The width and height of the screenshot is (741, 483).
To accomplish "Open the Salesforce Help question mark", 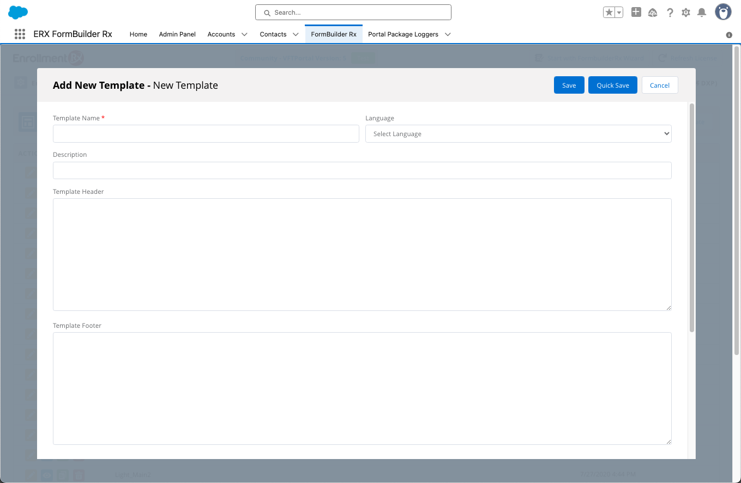I will [x=670, y=13].
